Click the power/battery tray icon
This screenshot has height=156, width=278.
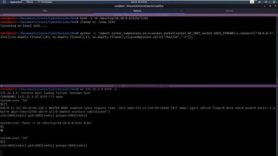click(274, 2)
